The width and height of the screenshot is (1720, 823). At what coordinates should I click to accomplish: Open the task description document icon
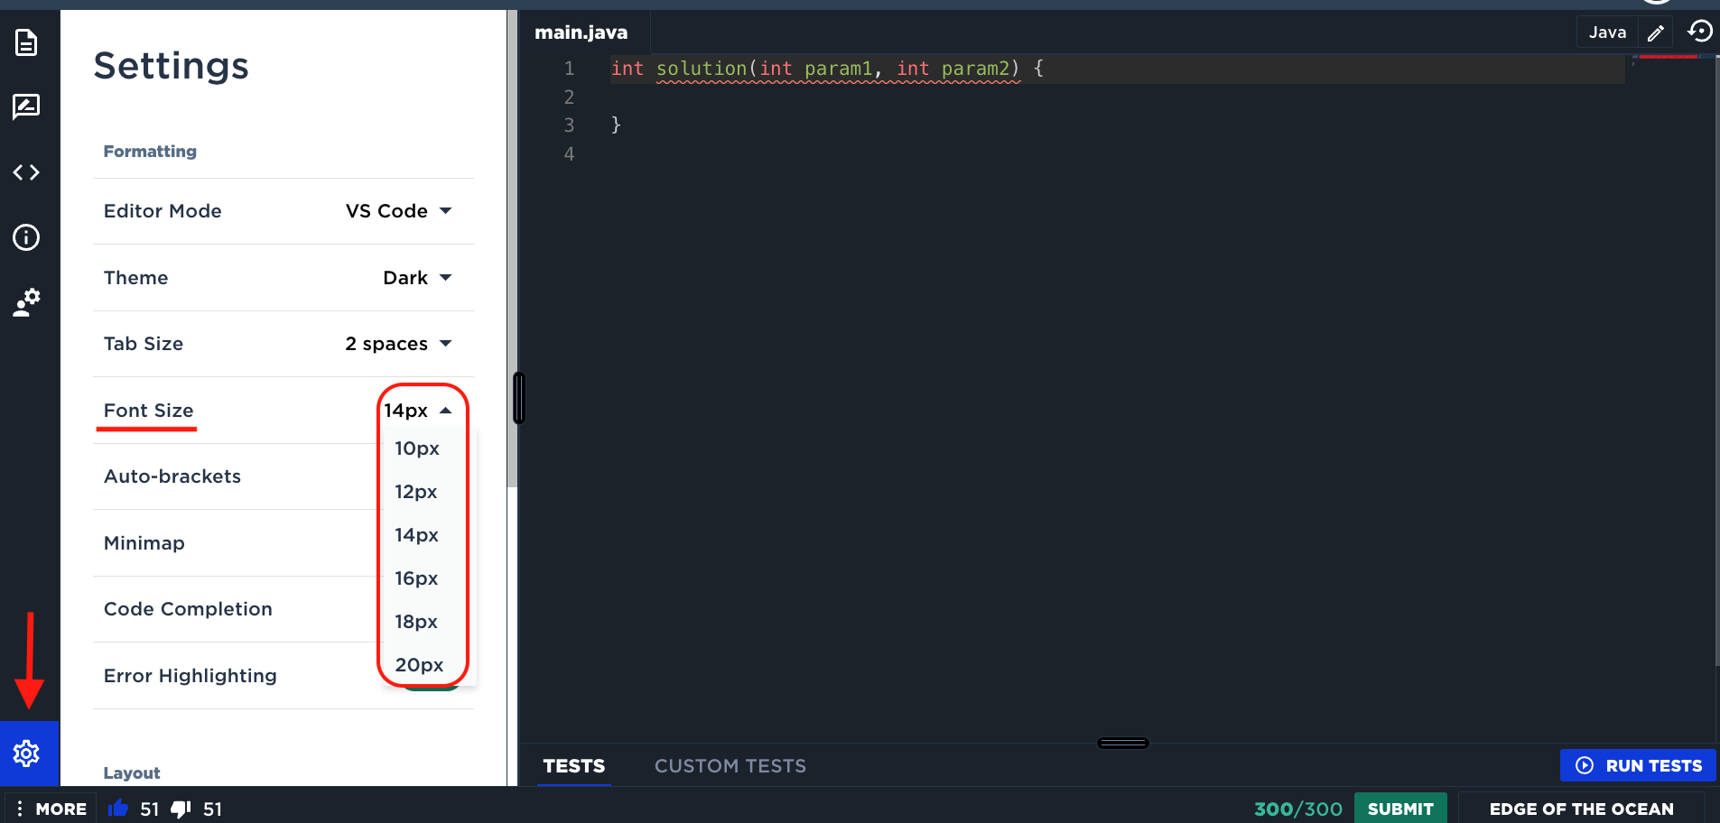coord(26,42)
